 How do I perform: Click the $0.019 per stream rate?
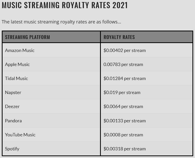coord(122,93)
